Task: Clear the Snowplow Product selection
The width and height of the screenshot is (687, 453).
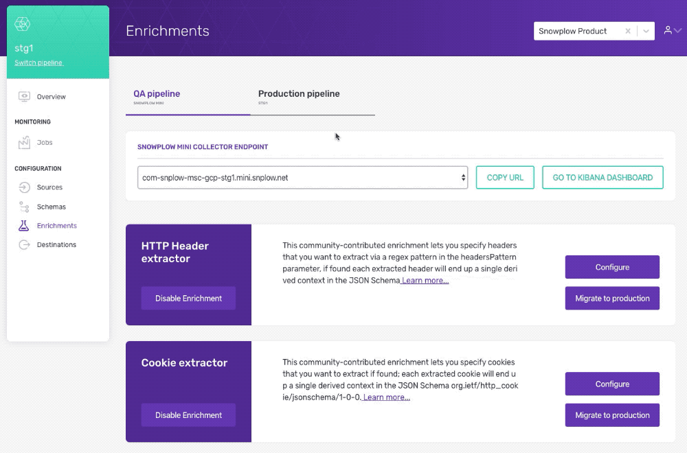Action: point(628,31)
